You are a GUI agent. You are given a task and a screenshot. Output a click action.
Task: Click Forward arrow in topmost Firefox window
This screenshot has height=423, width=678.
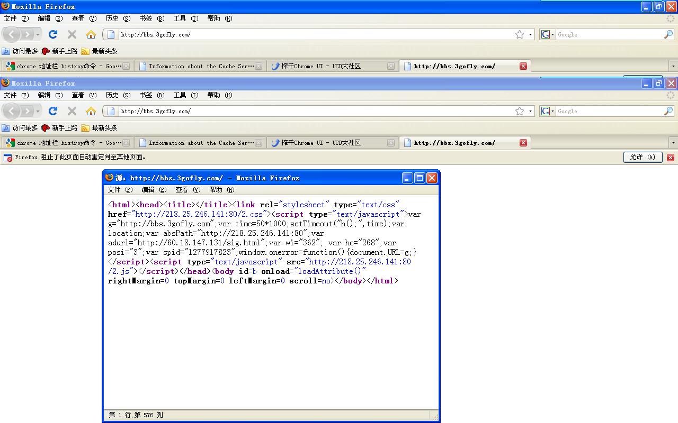tap(26, 34)
